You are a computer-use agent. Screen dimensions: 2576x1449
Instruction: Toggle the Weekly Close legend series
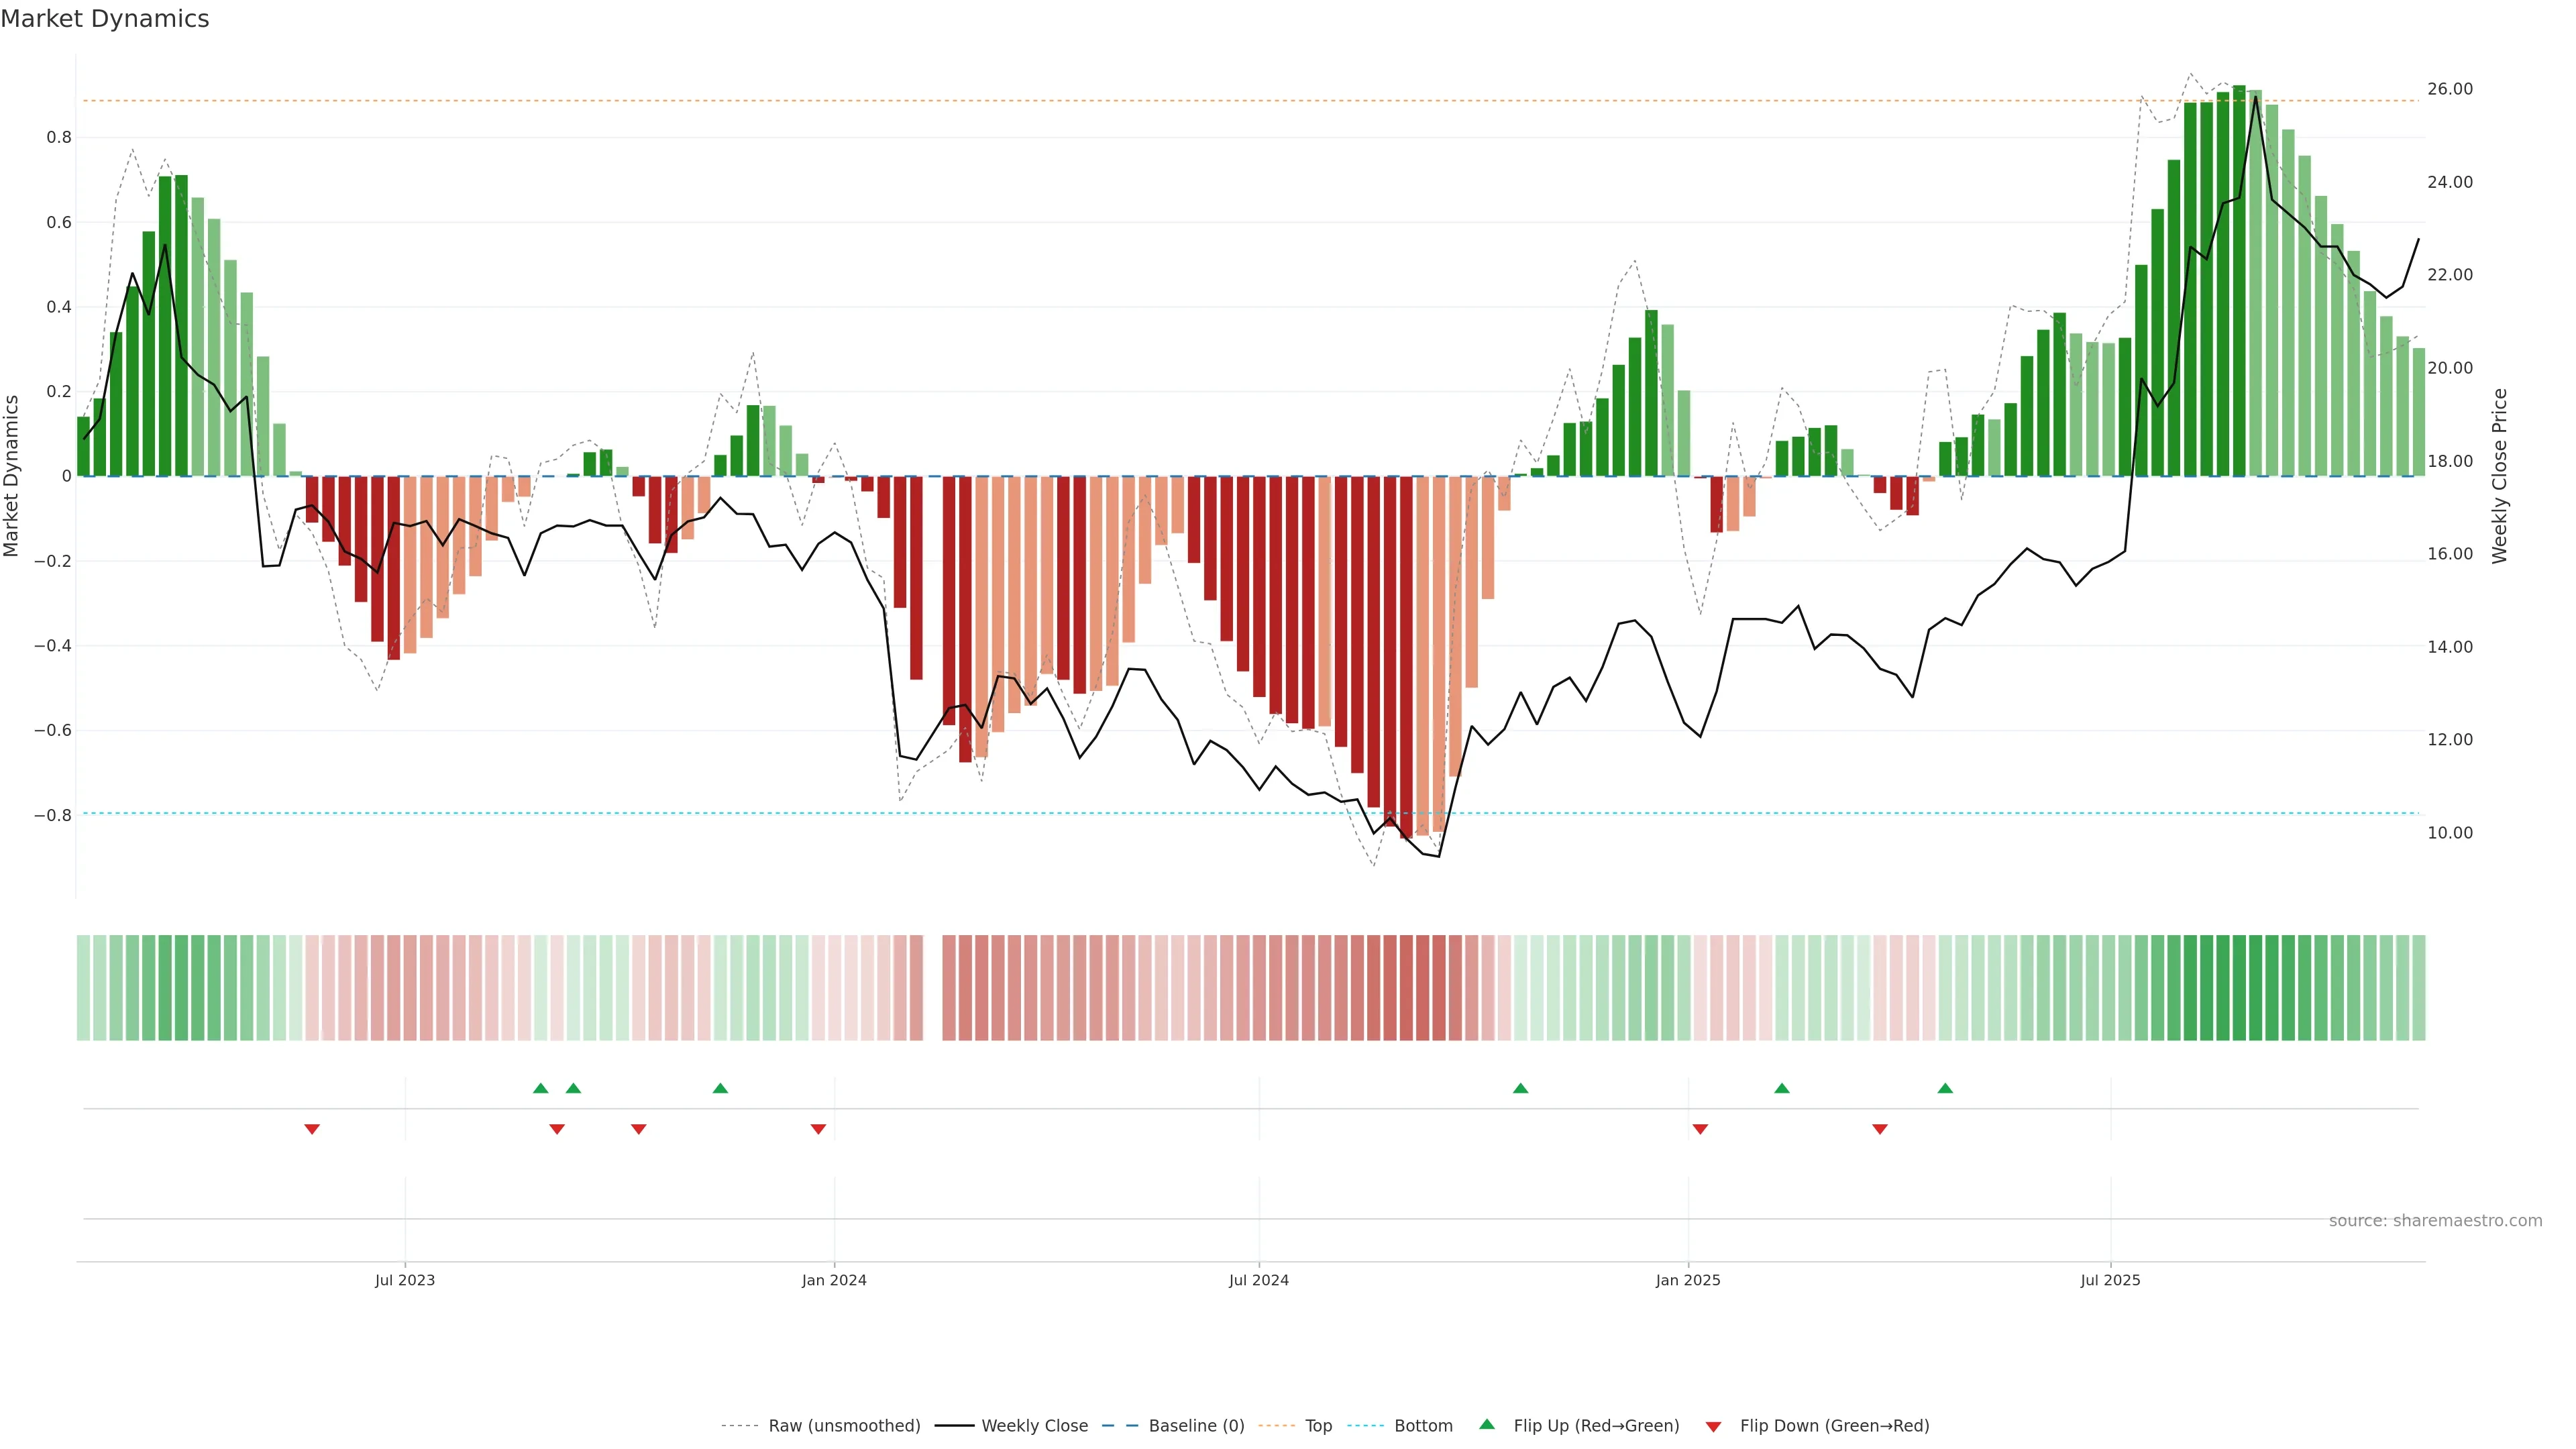[x=1034, y=1426]
